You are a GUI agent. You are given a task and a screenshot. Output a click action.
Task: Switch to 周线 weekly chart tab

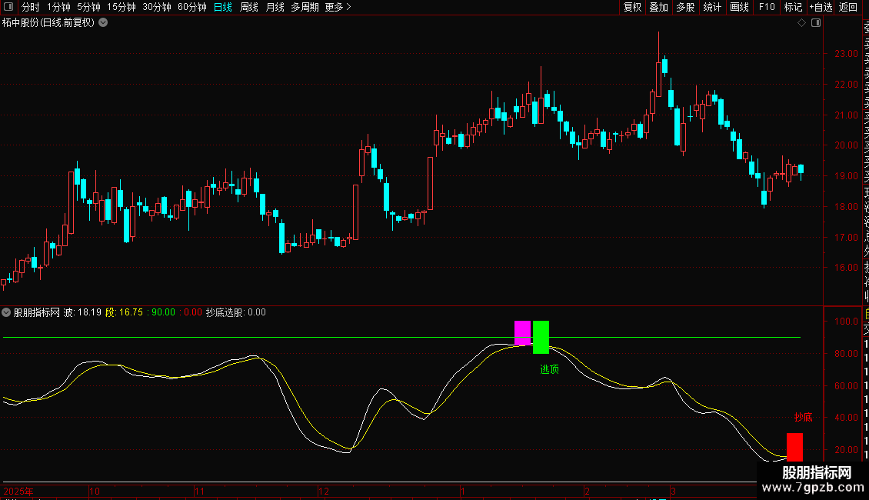coord(249,7)
